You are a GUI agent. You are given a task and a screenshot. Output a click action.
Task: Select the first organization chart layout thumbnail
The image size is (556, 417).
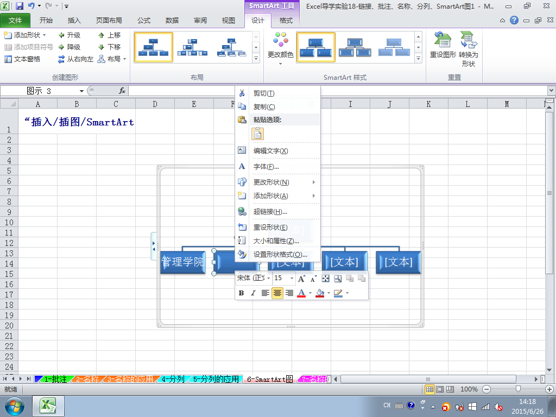154,48
